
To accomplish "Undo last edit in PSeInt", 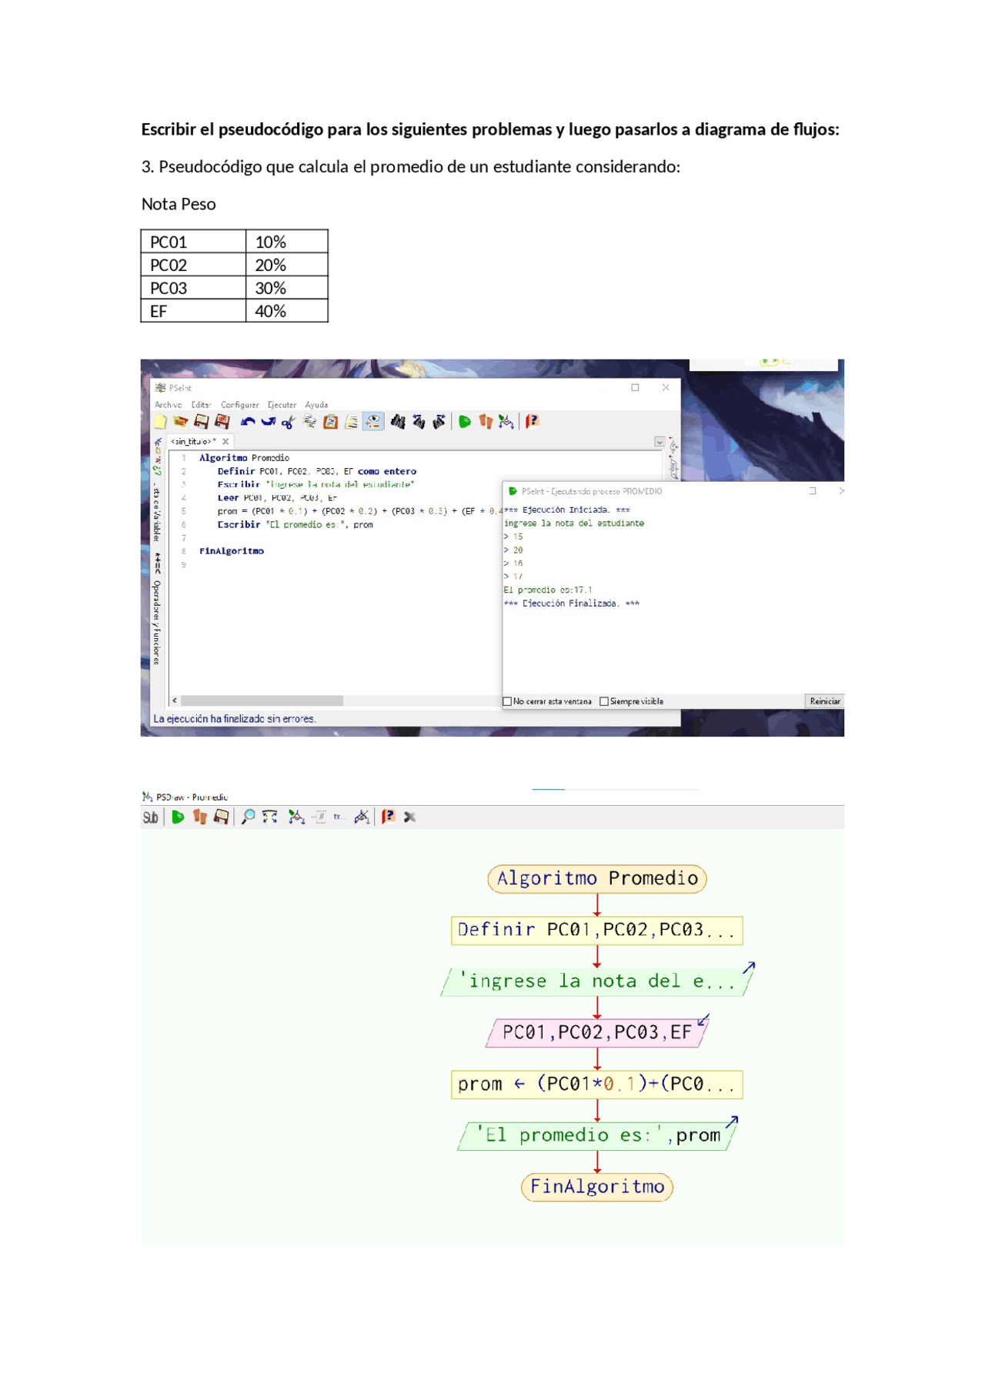I will tap(248, 422).
